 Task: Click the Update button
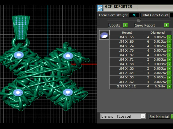[115, 25]
